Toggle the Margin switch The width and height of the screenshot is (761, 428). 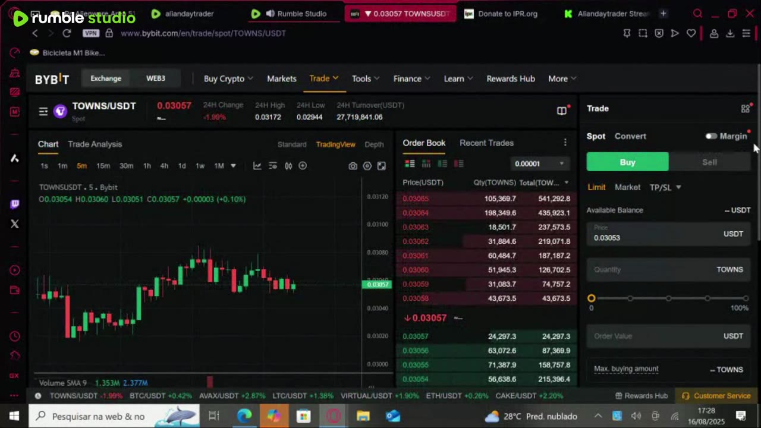(x=711, y=136)
